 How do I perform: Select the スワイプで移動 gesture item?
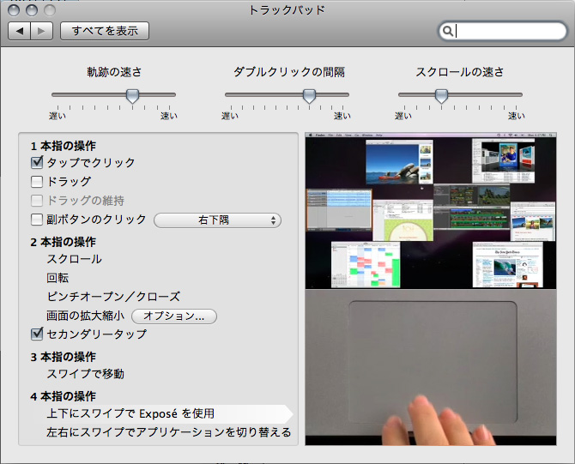pos(85,373)
